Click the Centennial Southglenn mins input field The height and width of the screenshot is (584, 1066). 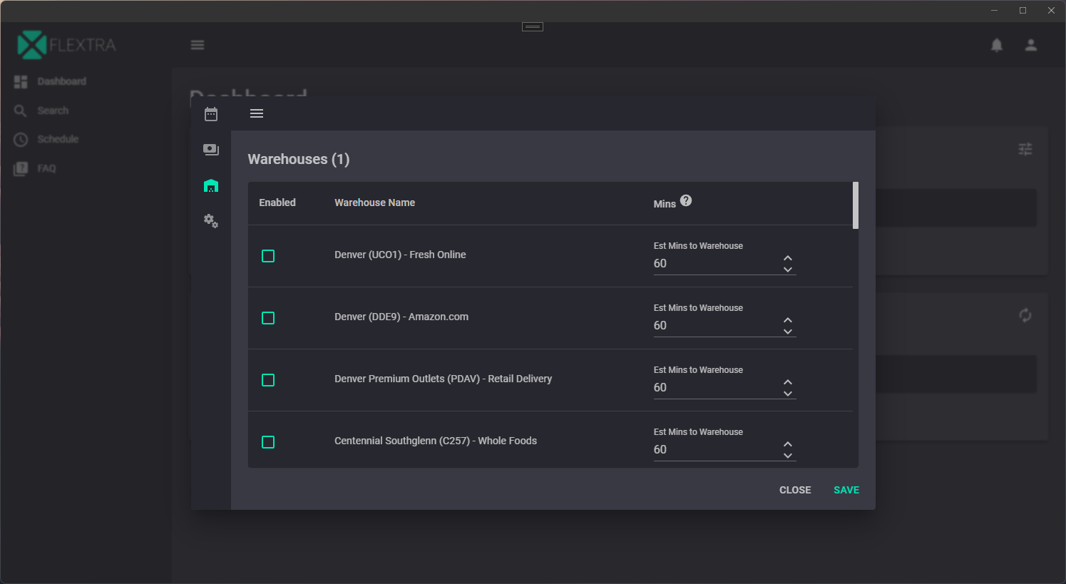pos(713,450)
